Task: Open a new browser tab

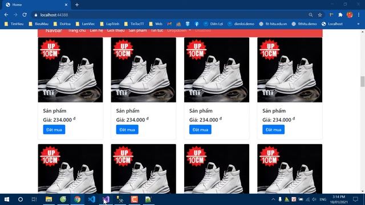Action: (77, 5)
